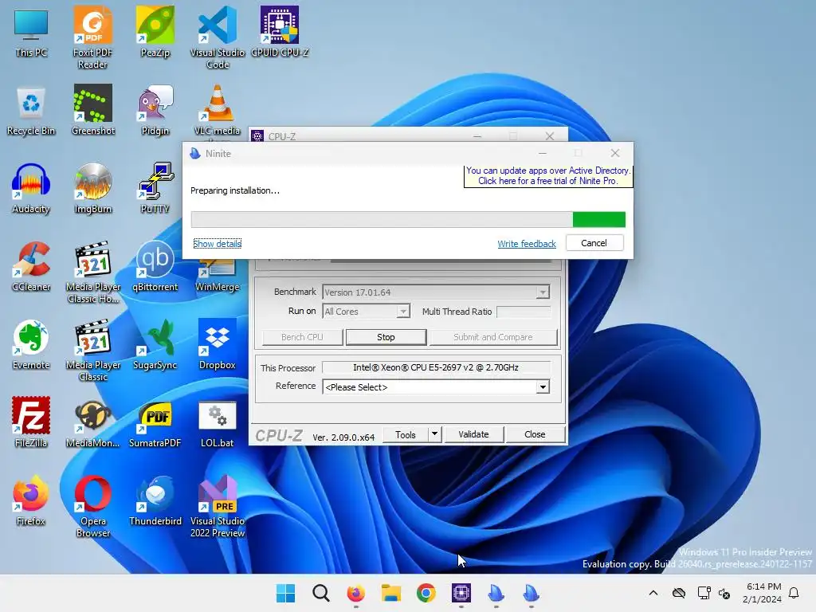The image size is (816, 612).
Task: Close the Ninite window
Action: 615,153
